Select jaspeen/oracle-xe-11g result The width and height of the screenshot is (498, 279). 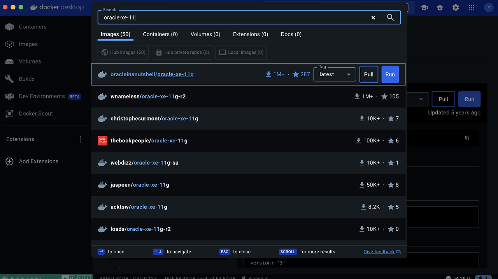[x=248, y=185]
